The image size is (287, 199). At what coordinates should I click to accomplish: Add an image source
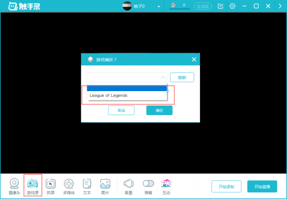105,185
